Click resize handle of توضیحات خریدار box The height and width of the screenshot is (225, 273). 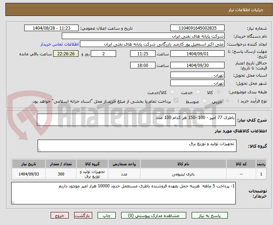[x=13, y=202]
